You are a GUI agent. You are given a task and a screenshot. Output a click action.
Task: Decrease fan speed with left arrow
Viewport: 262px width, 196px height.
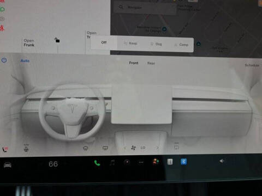tap(125, 148)
